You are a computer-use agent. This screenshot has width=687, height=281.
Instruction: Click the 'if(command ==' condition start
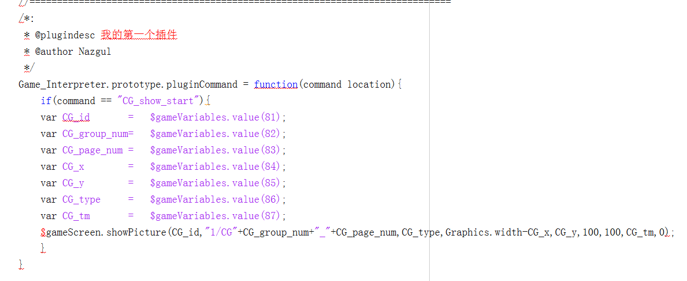(76, 101)
